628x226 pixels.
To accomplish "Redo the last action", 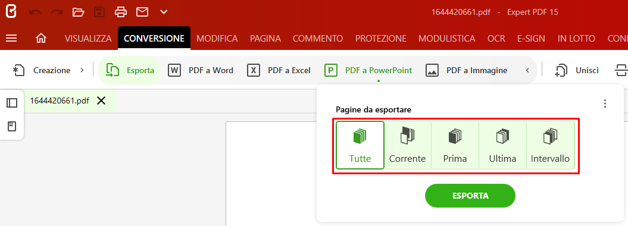I will (x=57, y=12).
